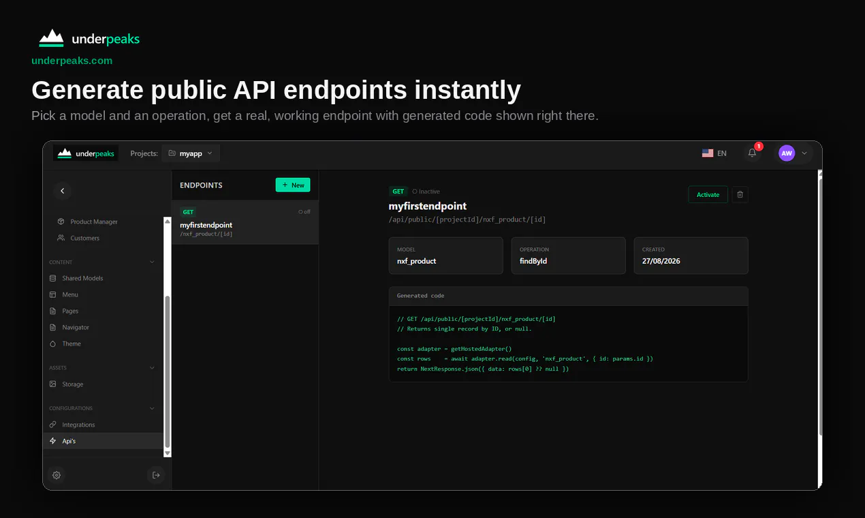Open Navigator in sidebar
Screen dimensions: 865x518
coord(76,327)
